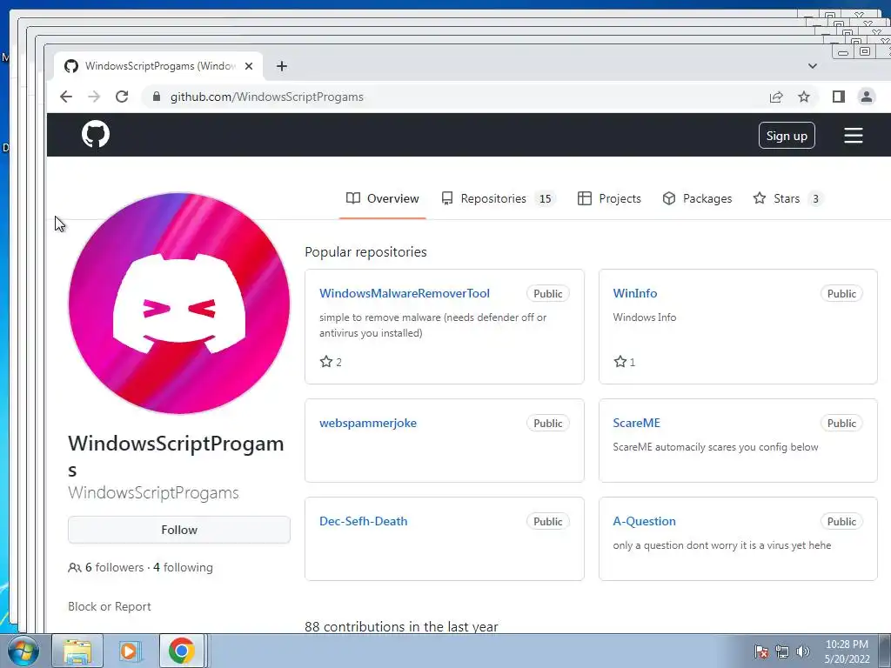Click the network icon in system tray
The image size is (891, 668).
782,651
